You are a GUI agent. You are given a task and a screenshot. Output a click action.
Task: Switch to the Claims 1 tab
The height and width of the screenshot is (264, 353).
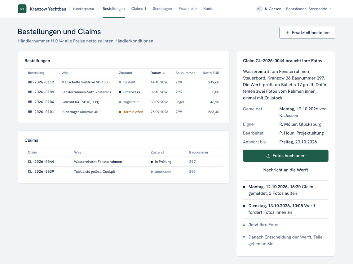[x=139, y=9]
